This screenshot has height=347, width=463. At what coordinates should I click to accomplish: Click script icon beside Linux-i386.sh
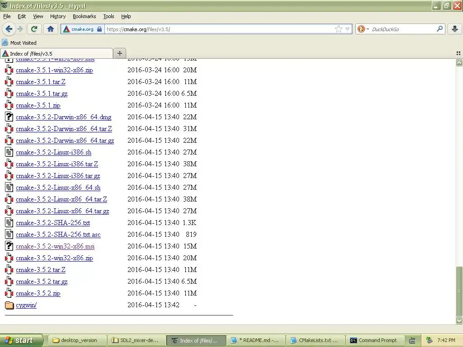click(9, 152)
